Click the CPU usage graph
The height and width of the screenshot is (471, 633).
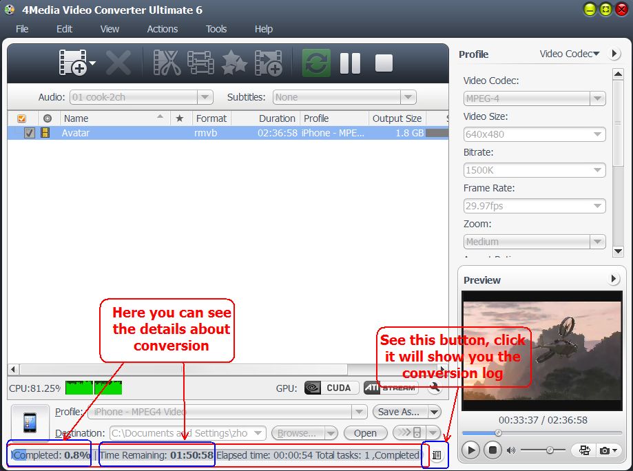click(x=93, y=388)
